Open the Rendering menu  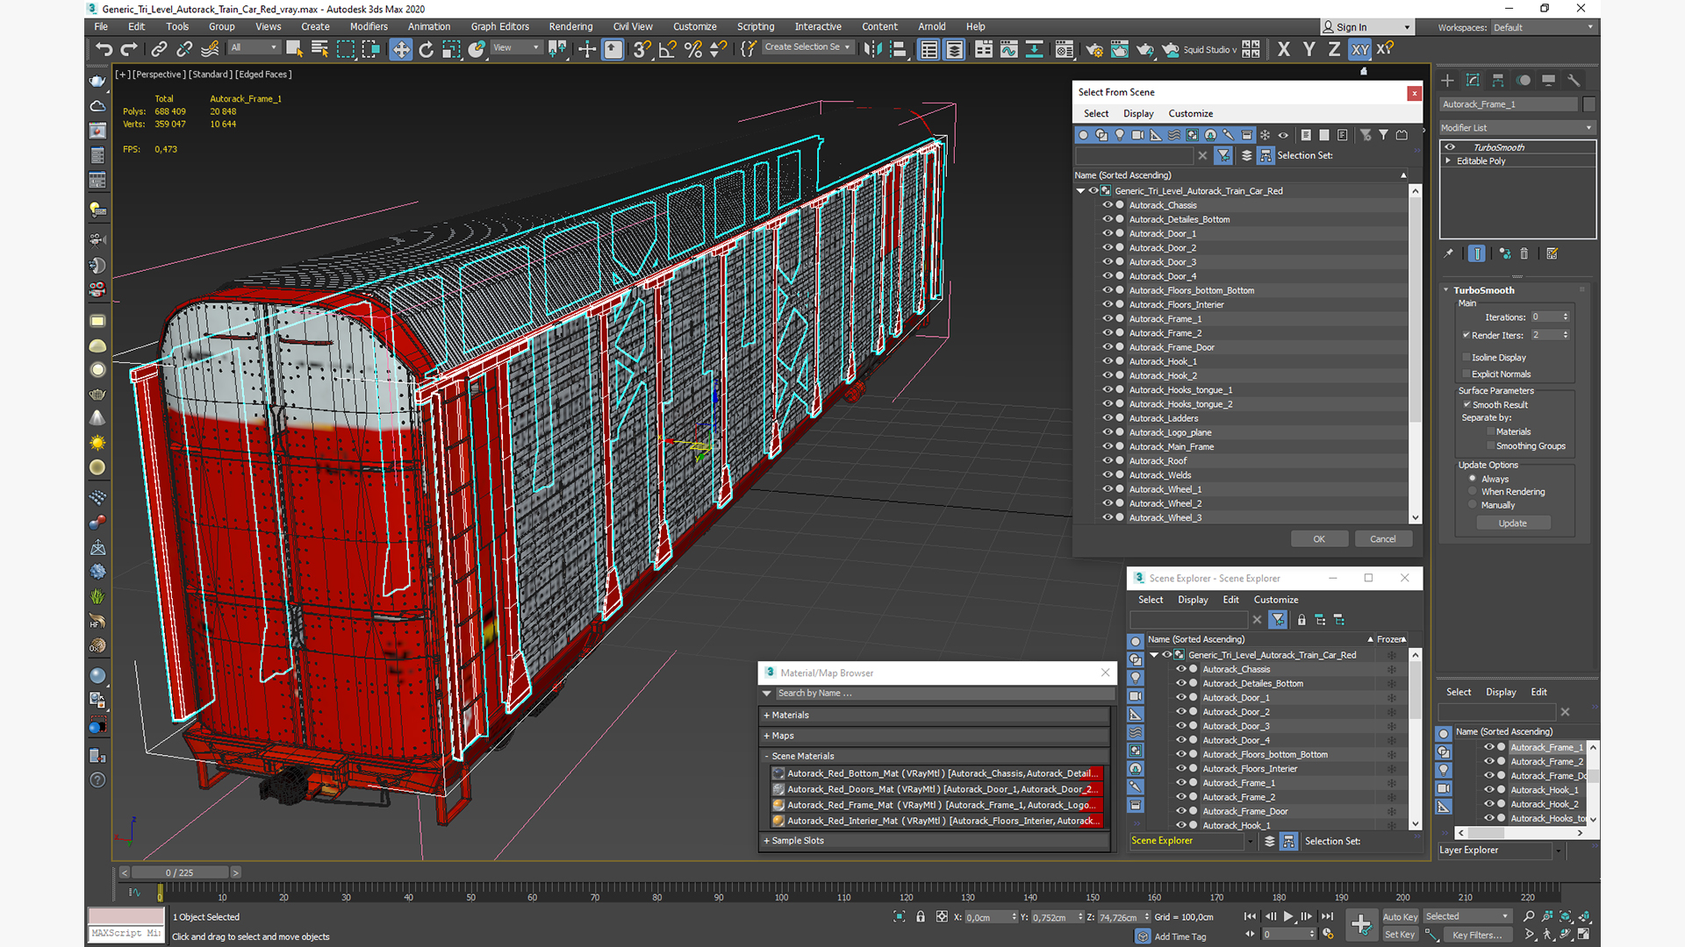tap(570, 26)
